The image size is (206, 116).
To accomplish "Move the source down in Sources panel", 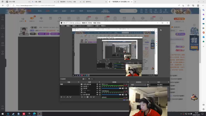I will 94,97.
